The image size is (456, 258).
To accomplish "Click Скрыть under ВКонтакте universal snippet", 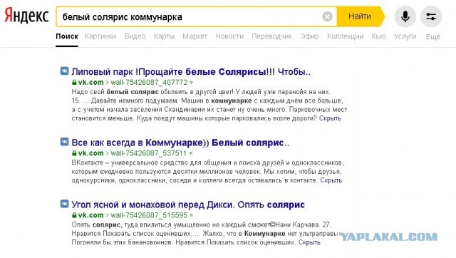I will [x=331, y=180].
